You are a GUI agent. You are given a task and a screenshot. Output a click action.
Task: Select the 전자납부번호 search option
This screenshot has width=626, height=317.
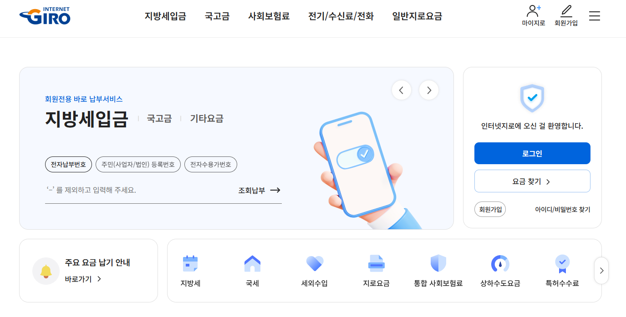[x=68, y=164]
